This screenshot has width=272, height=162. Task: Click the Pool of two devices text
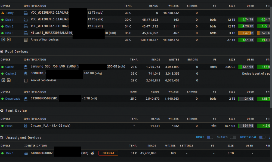pyautogui.click(x=44, y=80)
